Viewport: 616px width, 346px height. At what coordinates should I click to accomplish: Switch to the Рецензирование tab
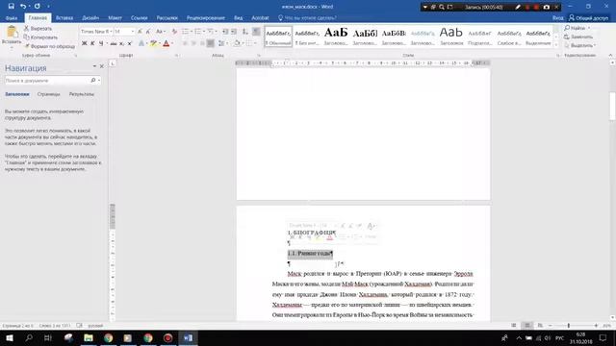click(x=205, y=17)
